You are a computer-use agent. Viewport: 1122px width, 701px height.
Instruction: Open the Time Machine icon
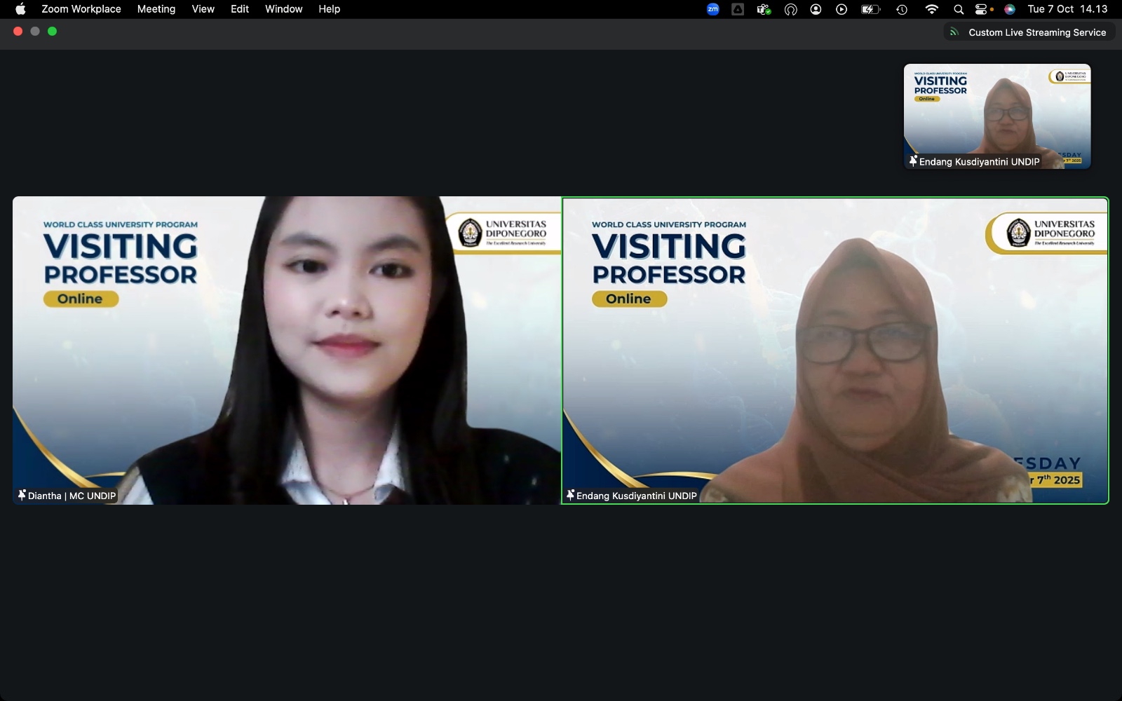tap(902, 9)
